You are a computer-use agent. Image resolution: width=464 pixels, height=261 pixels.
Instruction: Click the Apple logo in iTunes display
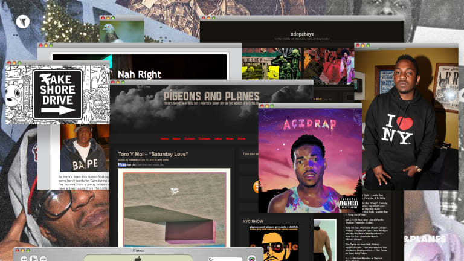pos(138,259)
